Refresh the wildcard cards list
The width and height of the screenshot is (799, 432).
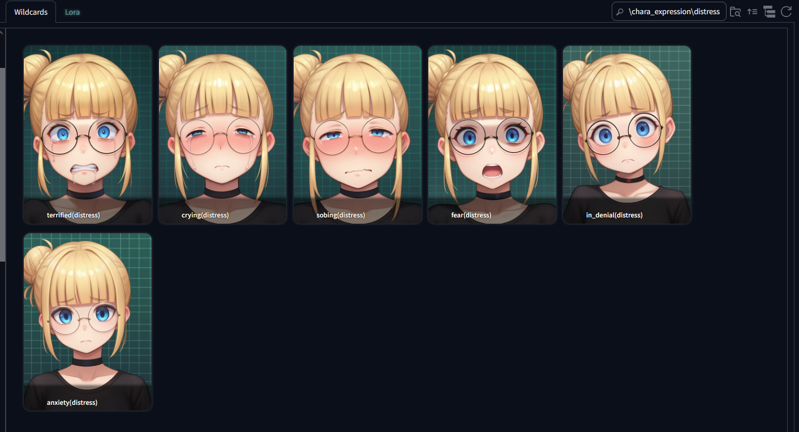click(786, 11)
